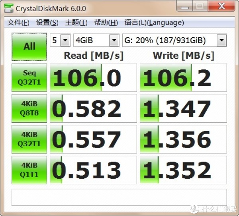
Task: Click the 4KiB Q1T1 read value 0.513
Action: coord(93,170)
